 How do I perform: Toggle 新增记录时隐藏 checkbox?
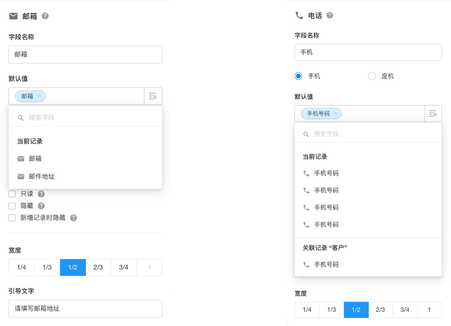(12, 218)
